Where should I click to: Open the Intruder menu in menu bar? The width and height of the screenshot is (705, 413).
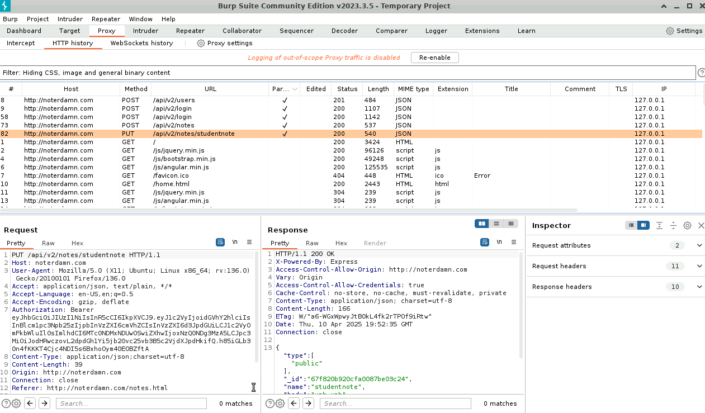point(70,19)
